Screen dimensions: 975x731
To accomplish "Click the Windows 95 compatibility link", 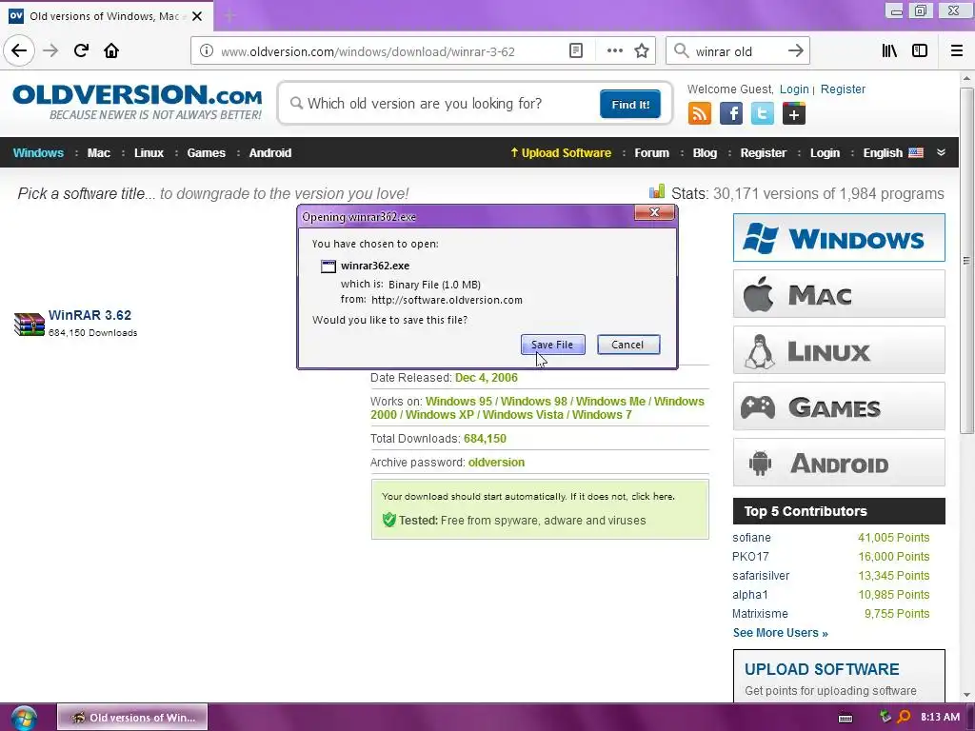I will (x=458, y=402).
